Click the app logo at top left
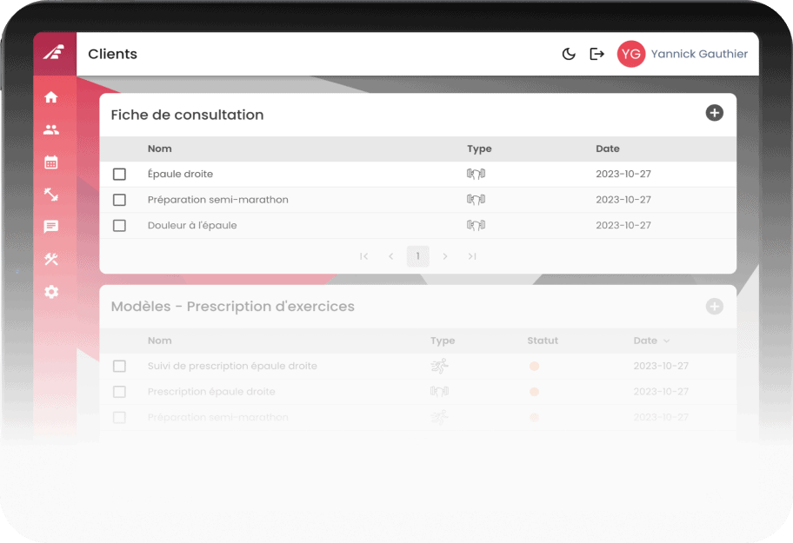The height and width of the screenshot is (543, 793). [x=54, y=52]
